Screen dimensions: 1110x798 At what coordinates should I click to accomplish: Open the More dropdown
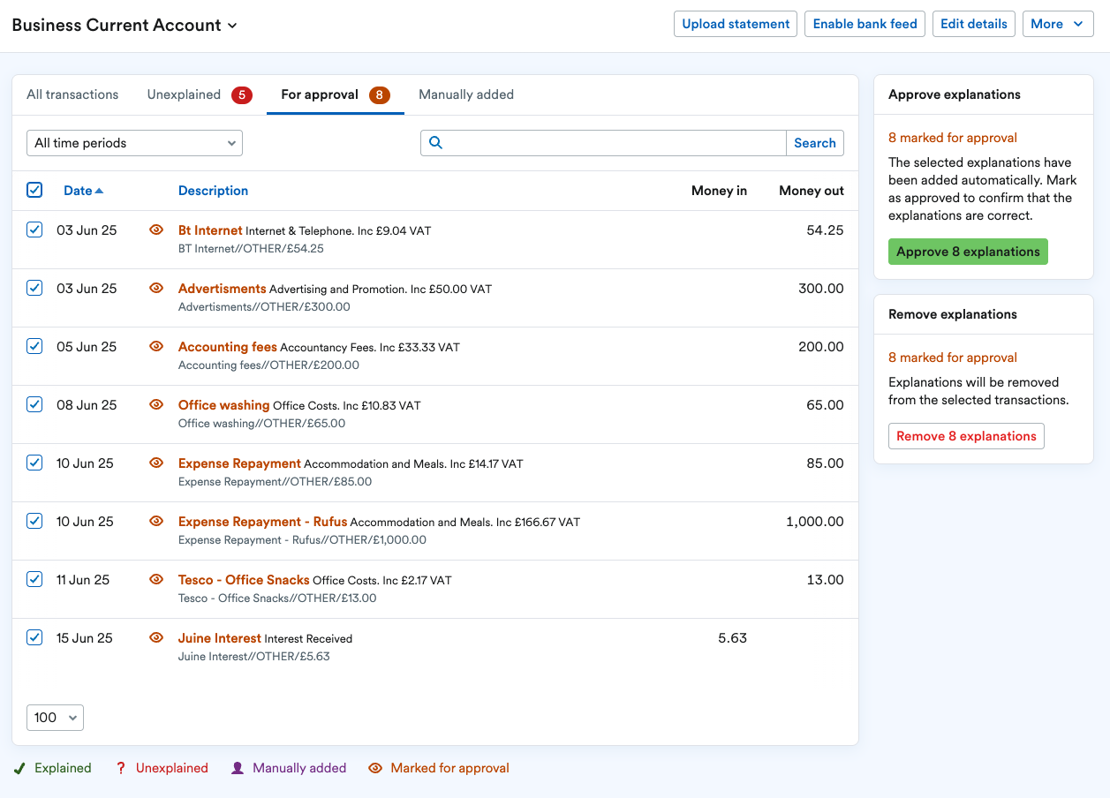[1058, 24]
